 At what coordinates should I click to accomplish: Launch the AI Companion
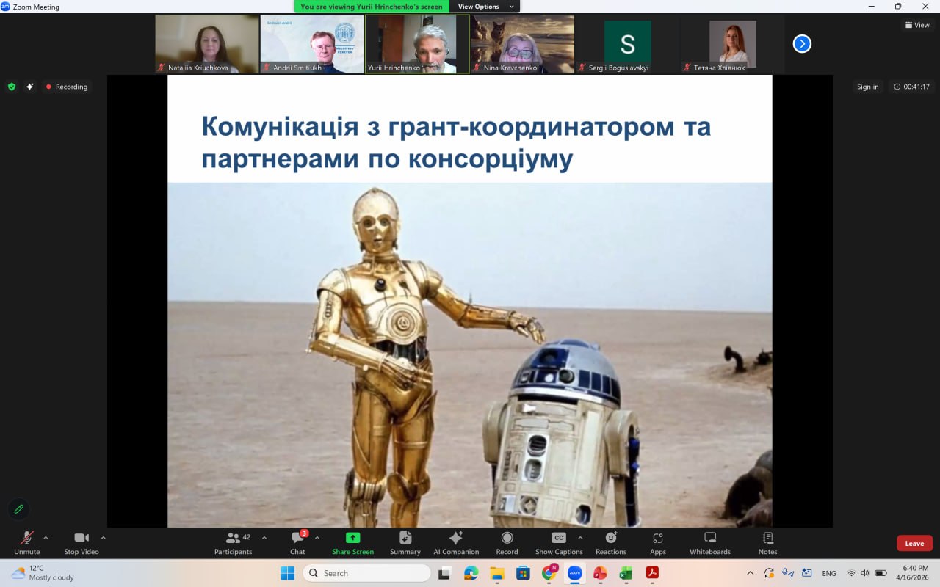coord(456,542)
